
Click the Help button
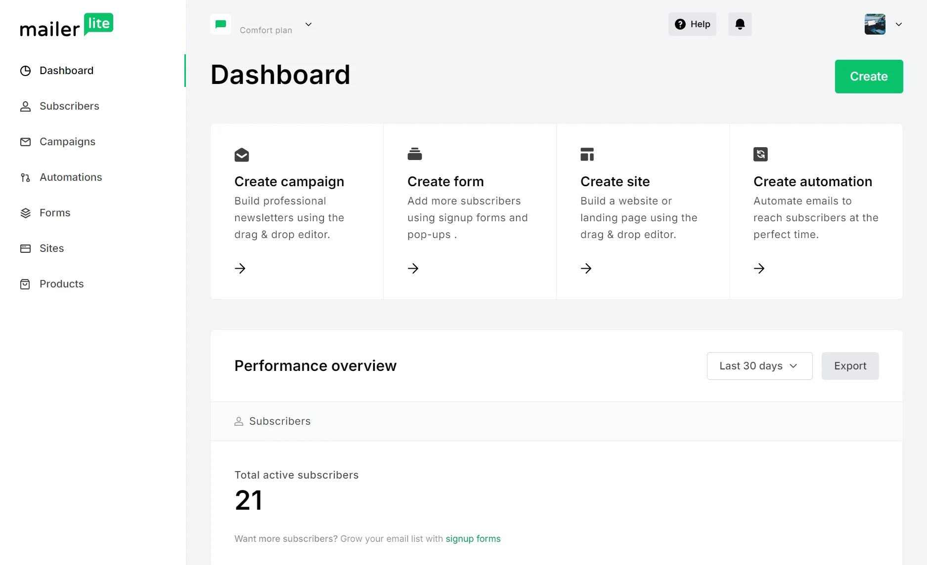[x=692, y=24]
